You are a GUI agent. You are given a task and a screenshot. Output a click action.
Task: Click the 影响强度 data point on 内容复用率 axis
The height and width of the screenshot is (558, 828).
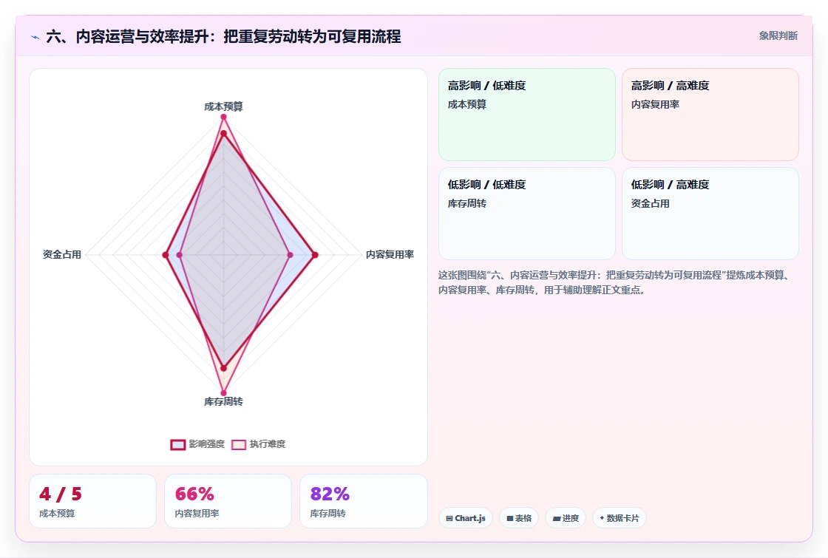click(x=315, y=255)
